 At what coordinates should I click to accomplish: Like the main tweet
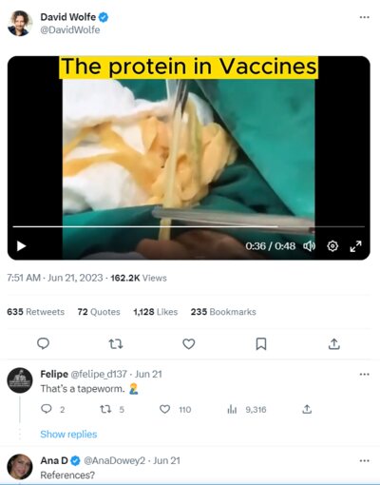click(x=189, y=343)
